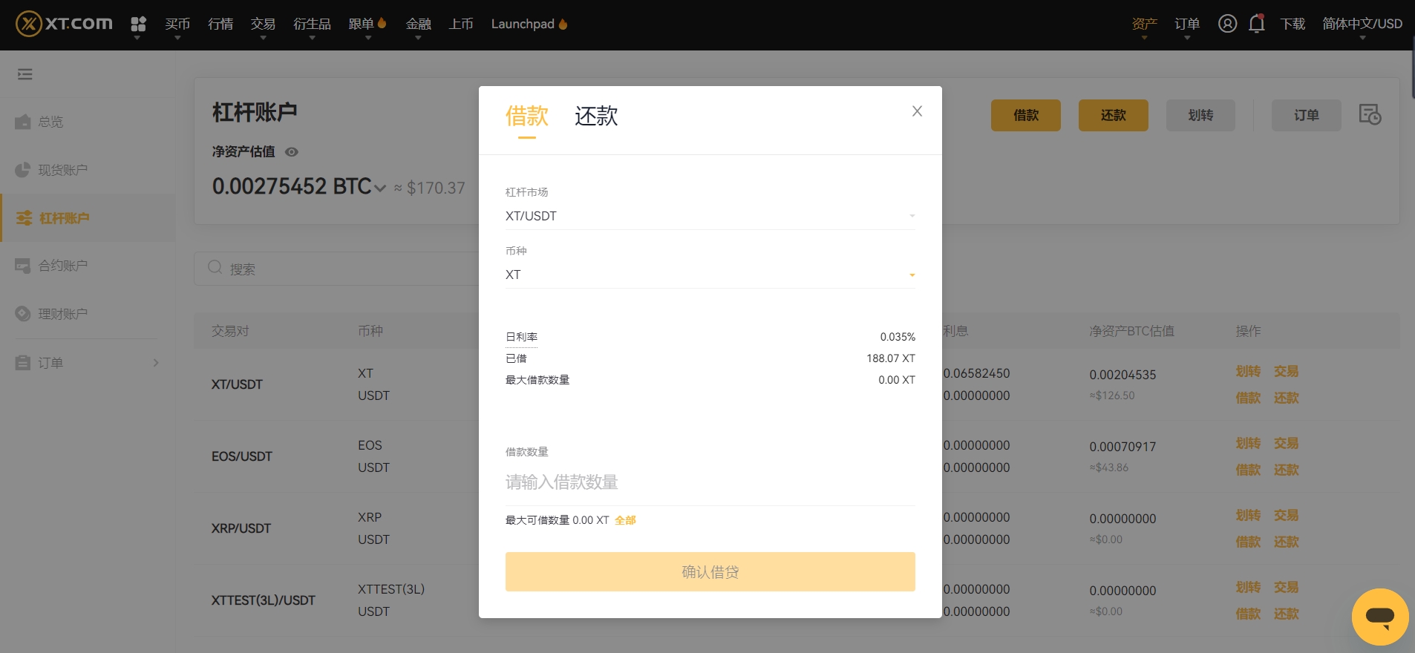Click the 下载 link in navbar
Image resolution: width=1415 pixels, height=653 pixels.
pyautogui.click(x=1293, y=24)
